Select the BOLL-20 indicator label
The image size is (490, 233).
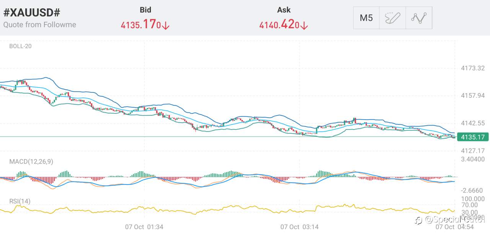[20, 46]
